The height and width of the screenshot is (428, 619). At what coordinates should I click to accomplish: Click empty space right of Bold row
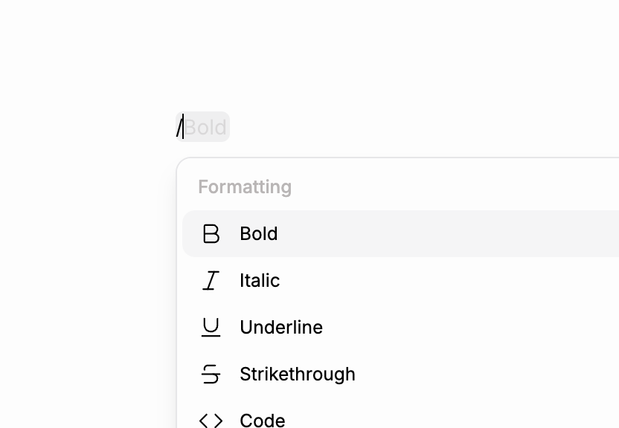484,234
